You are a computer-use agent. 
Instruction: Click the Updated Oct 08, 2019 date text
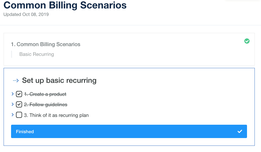coord(26,14)
